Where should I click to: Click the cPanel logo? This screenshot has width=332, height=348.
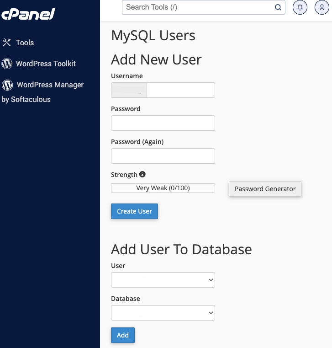click(x=28, y=14)
